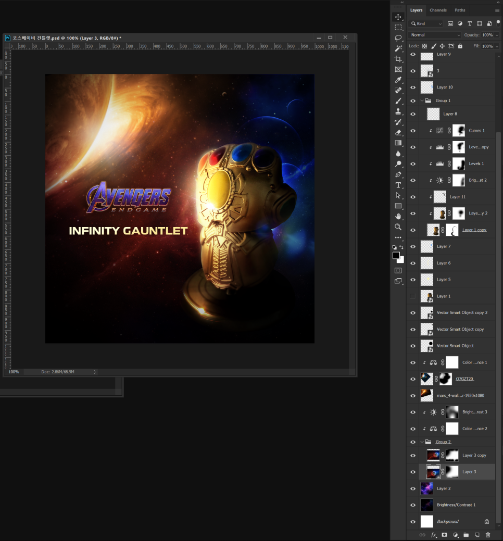
Task: Delete layer using the trash icon
Action: pyautogui.click(x=488, y=535)
